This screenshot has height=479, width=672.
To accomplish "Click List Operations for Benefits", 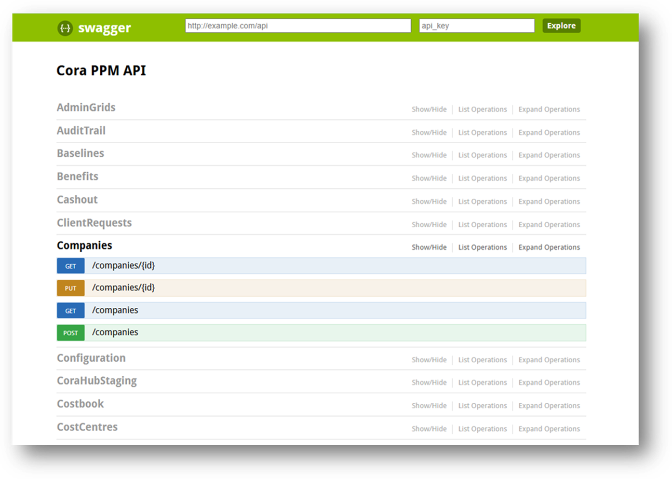I will (x=483, y=178).
